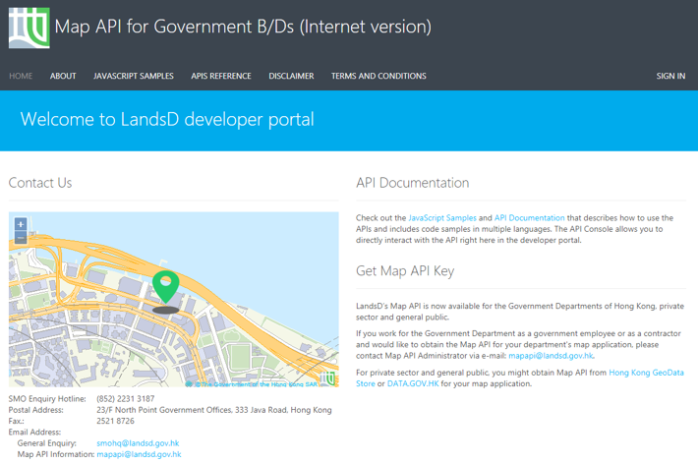Click the Contact Us heading
The image size is (698, 464).
pos(40,183)
